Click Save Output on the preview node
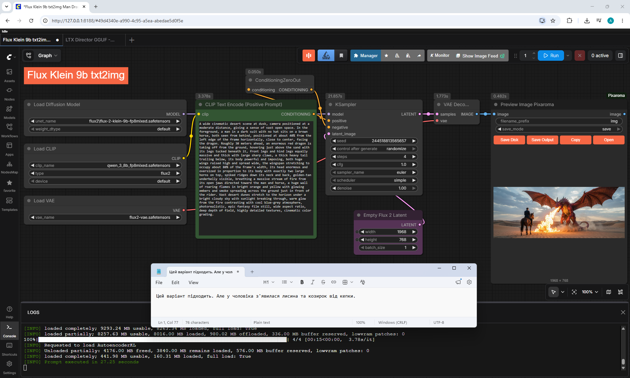 coord(542,140)
